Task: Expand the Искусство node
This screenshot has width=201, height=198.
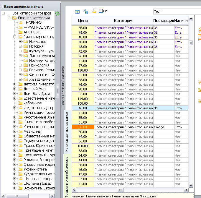Action: pos(20,42)
